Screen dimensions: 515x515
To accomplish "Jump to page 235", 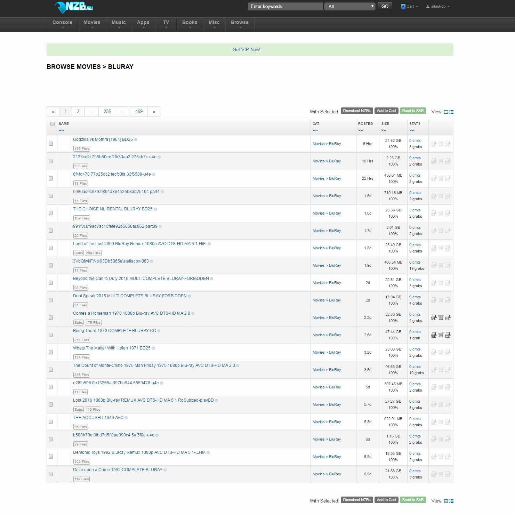I will [107, 112].
